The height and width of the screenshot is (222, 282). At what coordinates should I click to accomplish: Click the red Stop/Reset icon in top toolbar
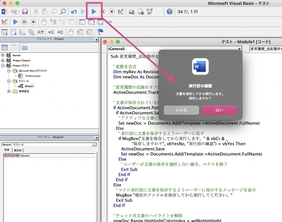tap(112, 12)
